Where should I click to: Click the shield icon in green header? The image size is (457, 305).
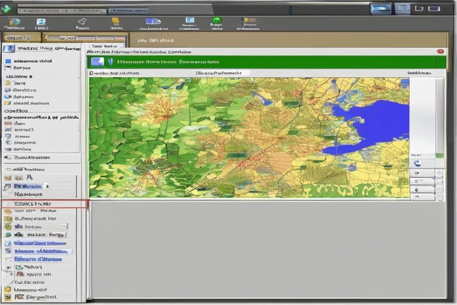click(x=110, y=62)
